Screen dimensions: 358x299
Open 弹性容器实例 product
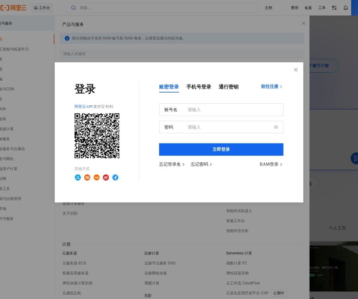tap(237, 273)
